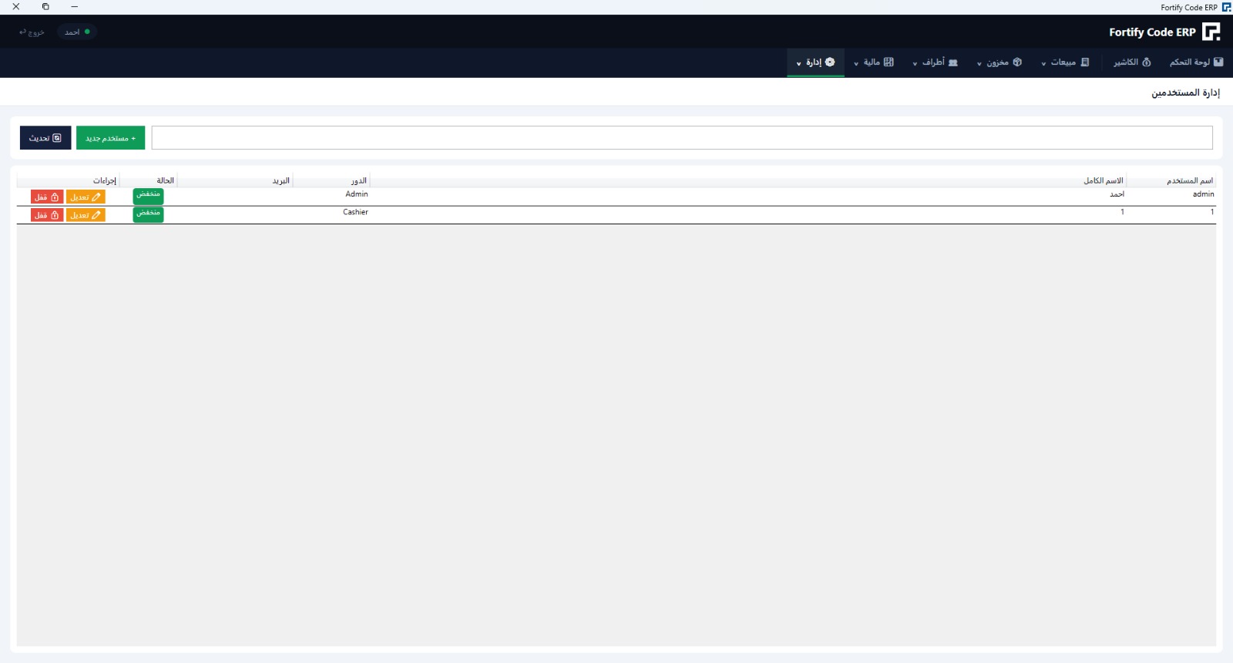
Task: Click the خروج logout link
Action: point(32,32)
